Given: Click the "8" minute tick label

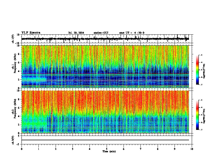Looking at the screenshot, I should tap(158, 149).
